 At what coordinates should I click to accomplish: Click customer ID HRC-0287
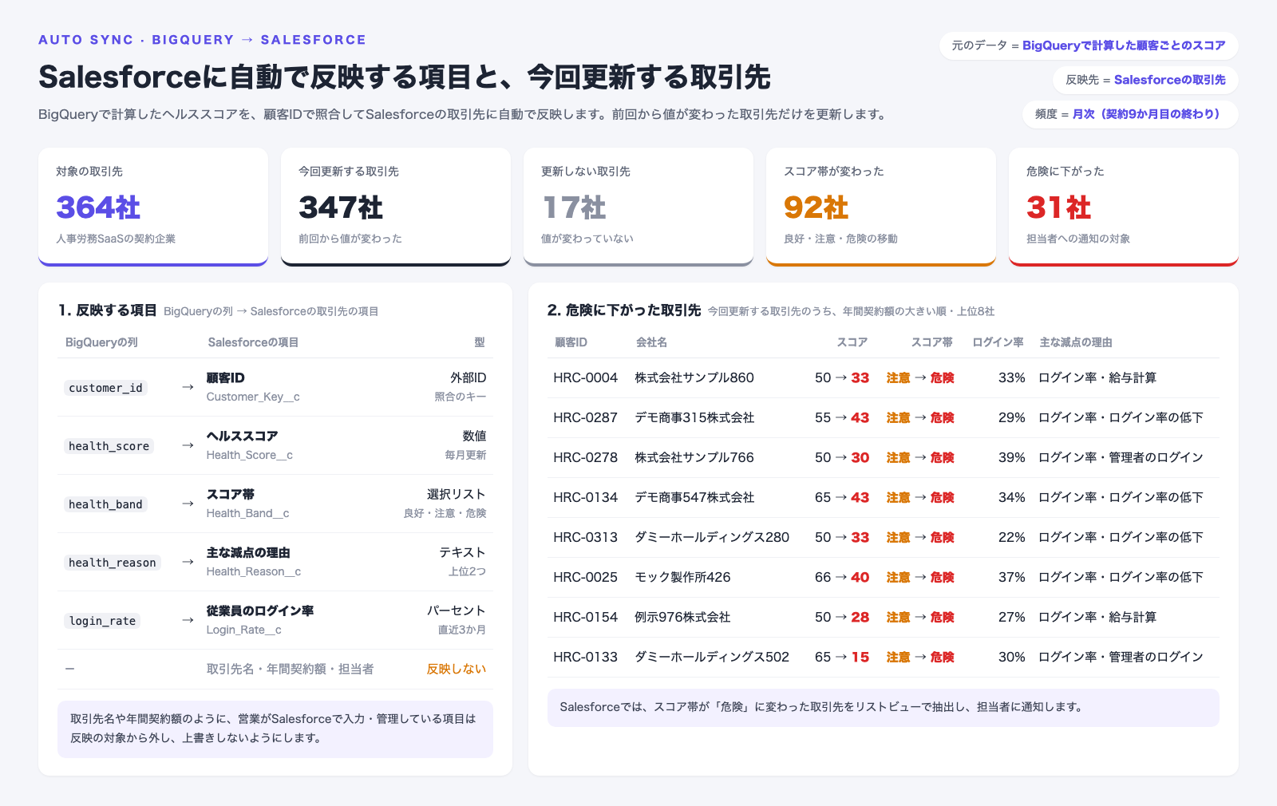(586, 417)
